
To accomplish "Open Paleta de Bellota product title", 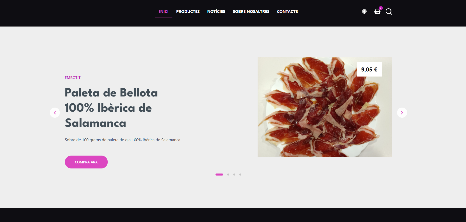I will pos(111,108).
